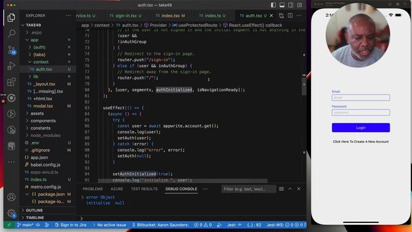Switch to PROBLEMS panel tab
The width and height of the screenshot is (412, 232).
93,189
